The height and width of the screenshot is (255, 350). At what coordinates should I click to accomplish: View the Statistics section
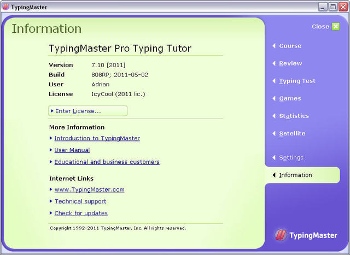point(294,116)
